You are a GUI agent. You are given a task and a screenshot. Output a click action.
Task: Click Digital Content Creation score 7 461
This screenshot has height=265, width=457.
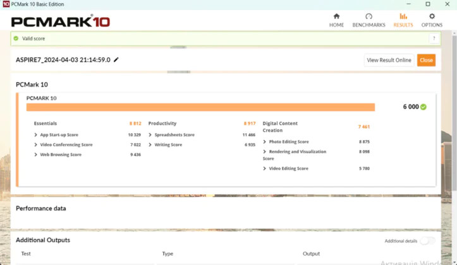coord(363,127)
